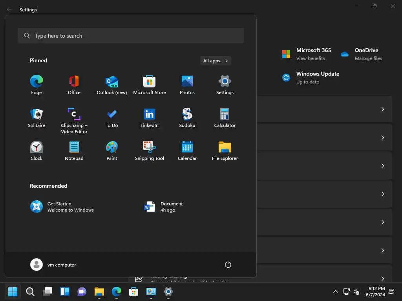Open Microsoft Store from the taskbar

[133, 292]
